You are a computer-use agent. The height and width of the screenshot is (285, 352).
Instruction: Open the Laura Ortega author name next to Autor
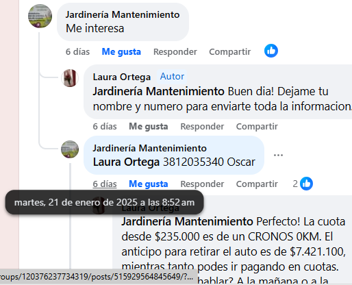tap(122, 77)
